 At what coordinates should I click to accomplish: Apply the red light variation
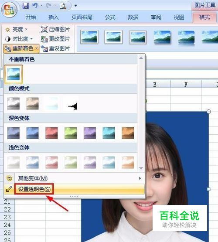pos(51,162)
